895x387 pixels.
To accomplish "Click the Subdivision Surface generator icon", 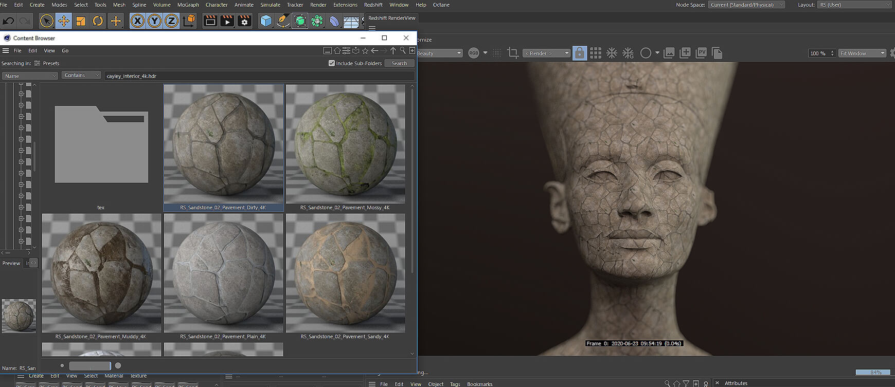I will [300, 21].
